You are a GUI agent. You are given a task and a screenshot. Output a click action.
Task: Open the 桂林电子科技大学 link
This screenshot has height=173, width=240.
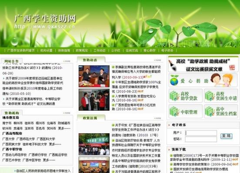(35, 144)
